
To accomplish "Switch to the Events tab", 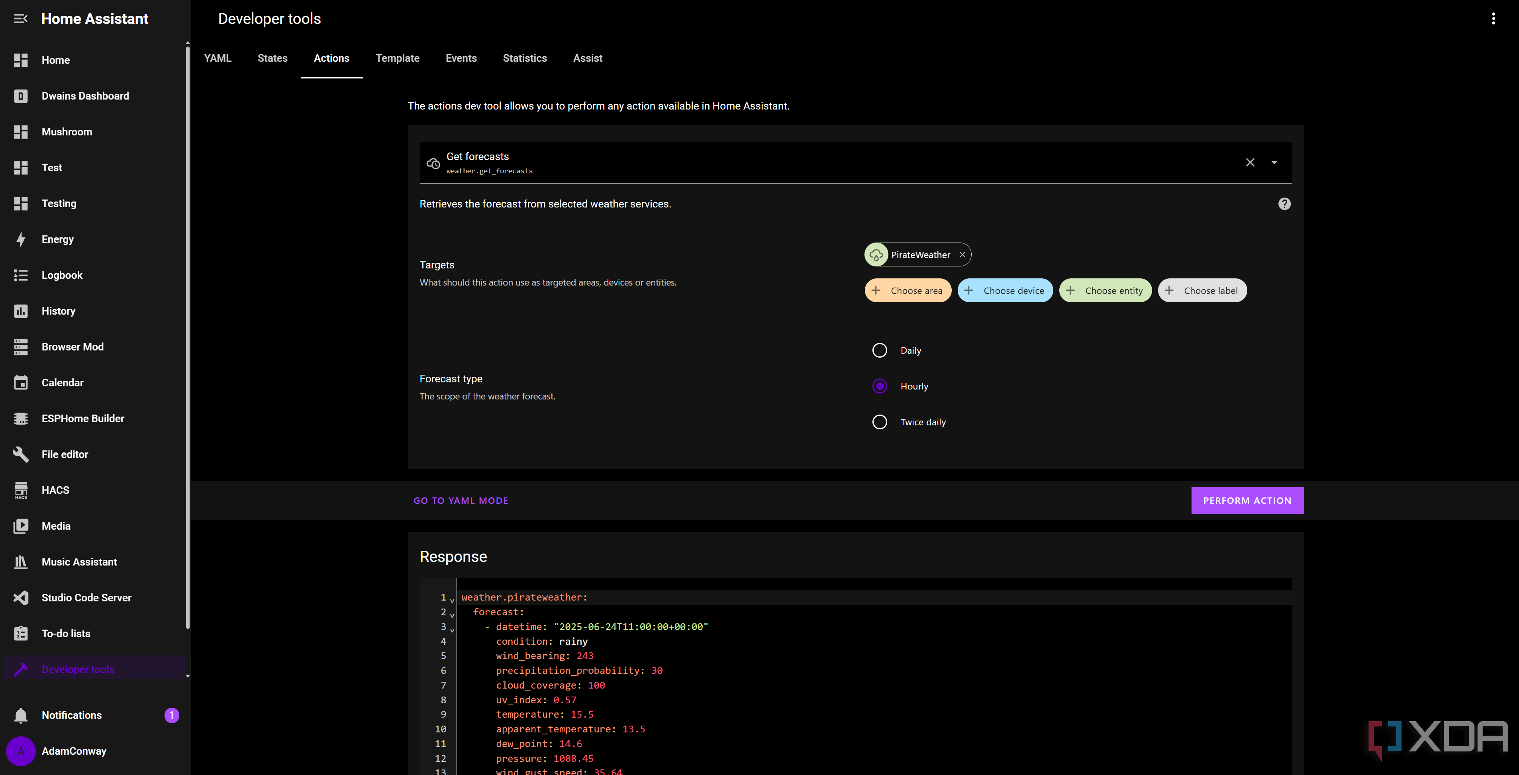I will [x=461, y=59].
